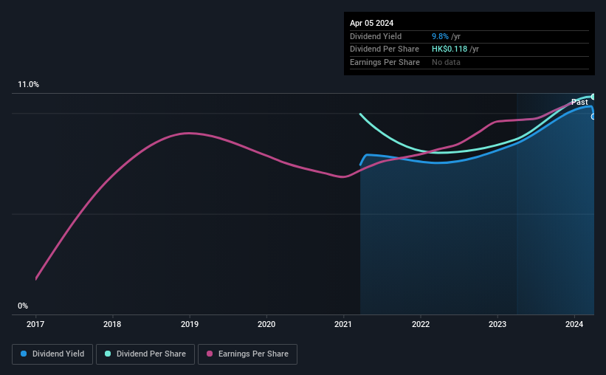Toggle the Dividend Per Share legend button
The image size is (606, 375).
click(145, 354)
